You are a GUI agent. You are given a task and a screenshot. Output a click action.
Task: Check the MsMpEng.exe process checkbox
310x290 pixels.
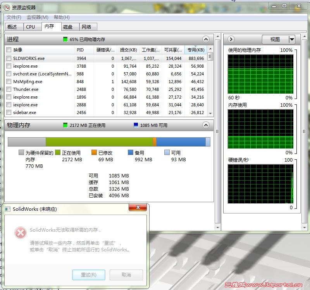click(9, 82)
